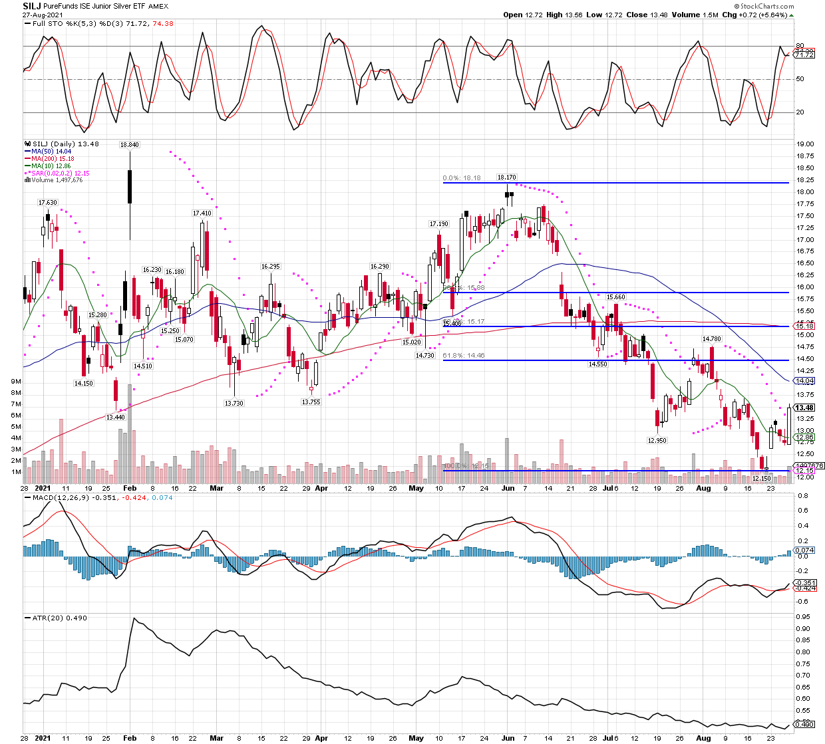Screen dimensions: 825x744
Task: Click the 'Chg +0.72 (+5.64%)' header value
Action: (754, 15)
